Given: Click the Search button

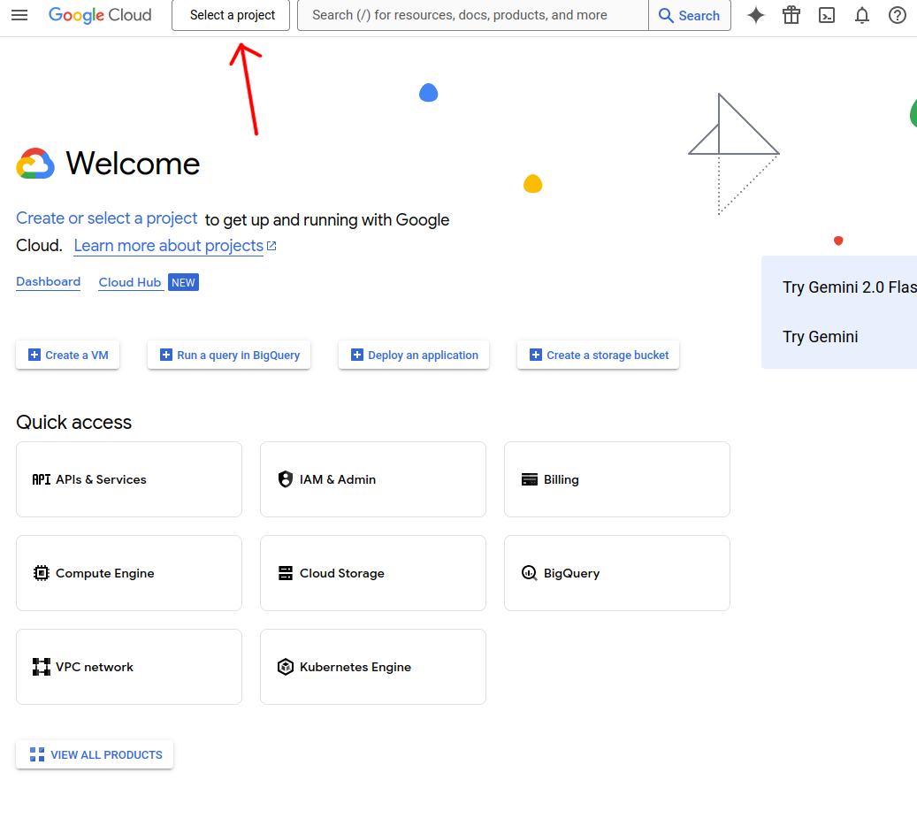Looking at the screenshot, I should click(x=690, y=15).
